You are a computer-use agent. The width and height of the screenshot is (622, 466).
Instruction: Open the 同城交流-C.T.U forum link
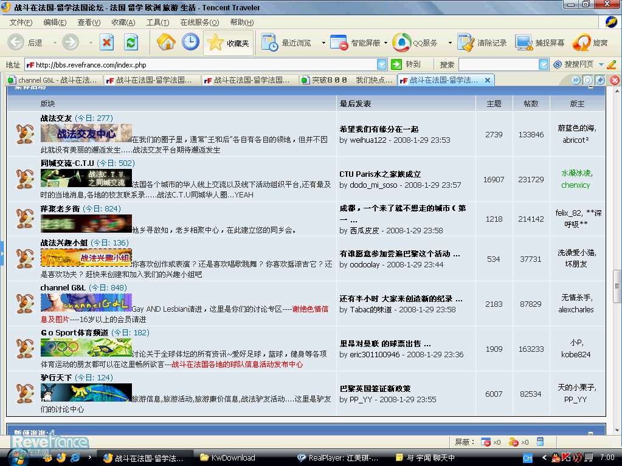pyautogui.click(x=67, y=163)
